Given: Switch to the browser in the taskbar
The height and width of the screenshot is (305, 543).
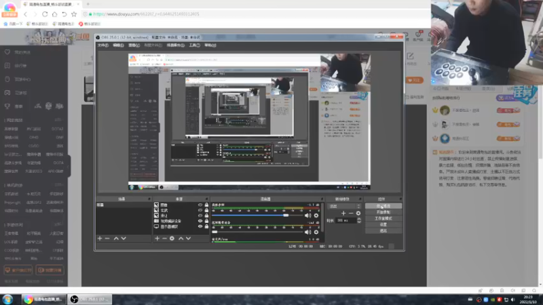Looking at the screenshot, I should pos(44,299).
